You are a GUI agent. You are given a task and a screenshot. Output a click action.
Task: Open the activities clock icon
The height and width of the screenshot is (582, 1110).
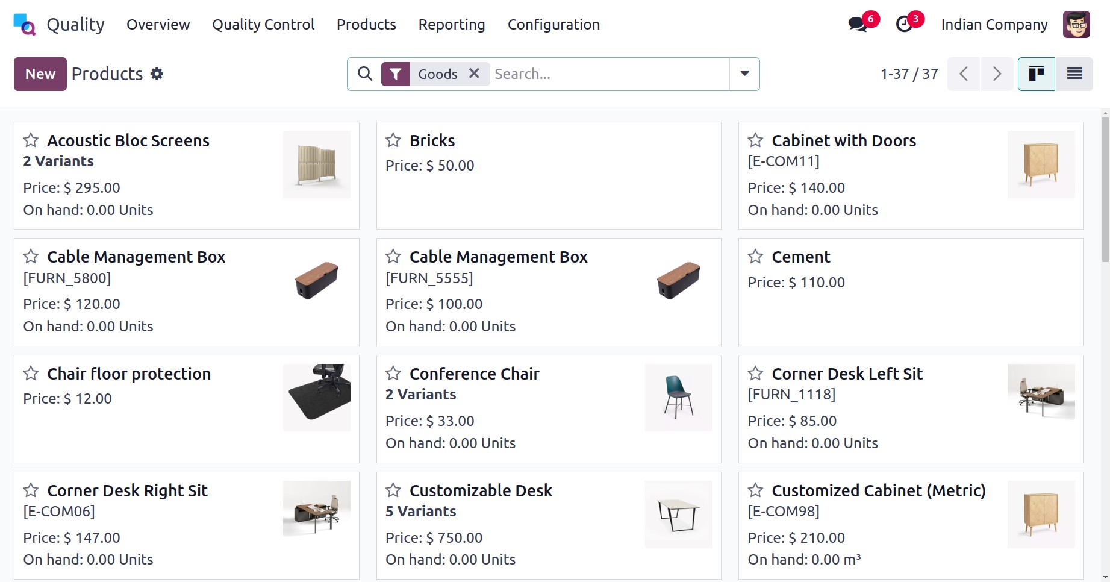[904, 25]
